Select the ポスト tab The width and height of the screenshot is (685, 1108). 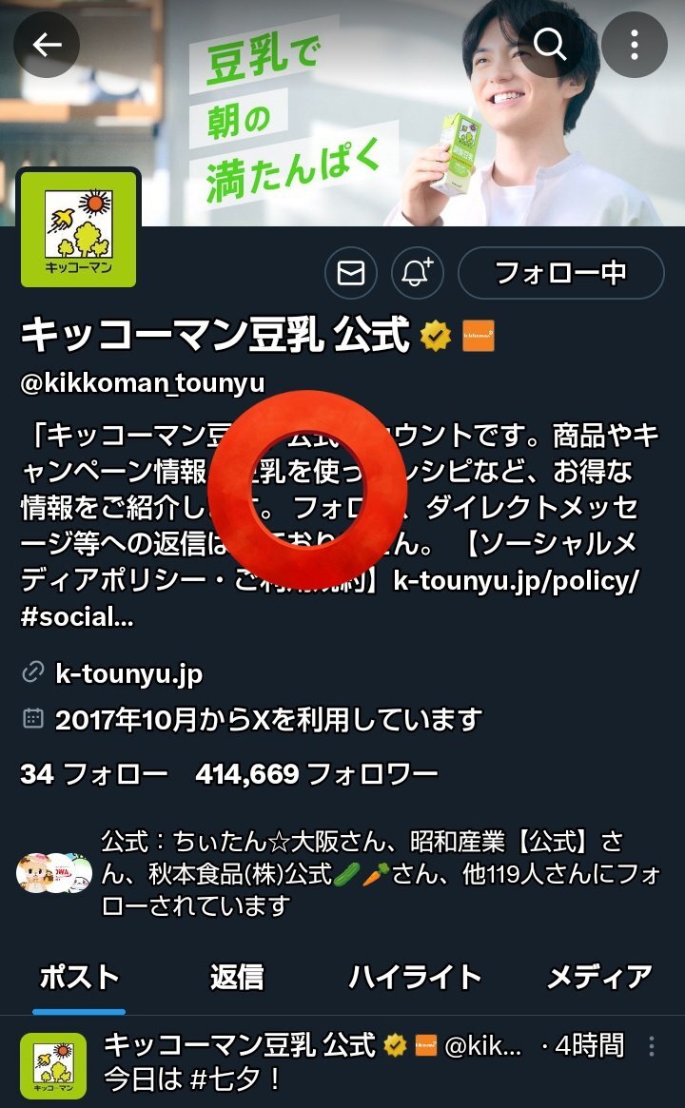[x=79, y=978]
